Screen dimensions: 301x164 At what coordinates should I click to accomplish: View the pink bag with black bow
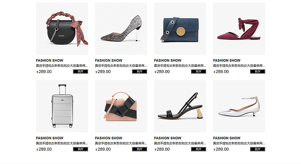click(x=121, y=106)
